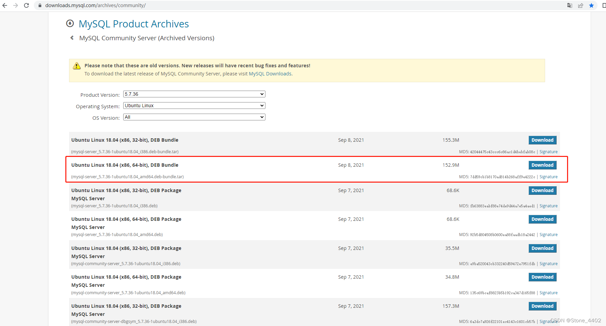Screen dimensions: 606x326
Task: Download mysql-server_5.7.36 amd64.deb package
Action: 542,219
